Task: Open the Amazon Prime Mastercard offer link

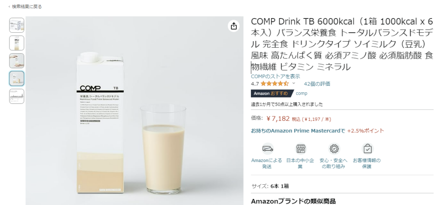Action: click(x=298, y=131)
